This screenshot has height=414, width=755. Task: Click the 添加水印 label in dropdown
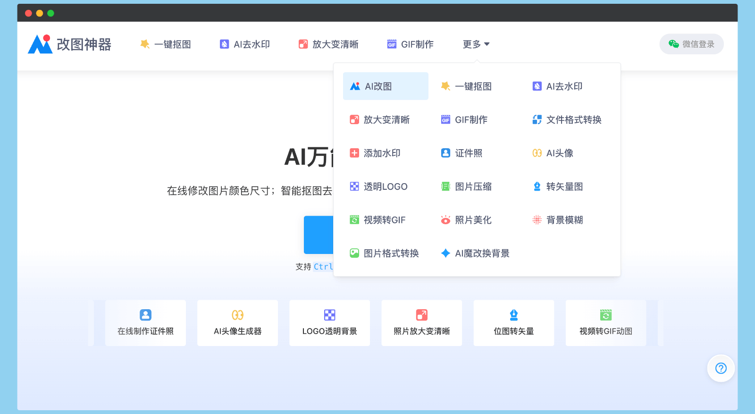pos(382,153)
